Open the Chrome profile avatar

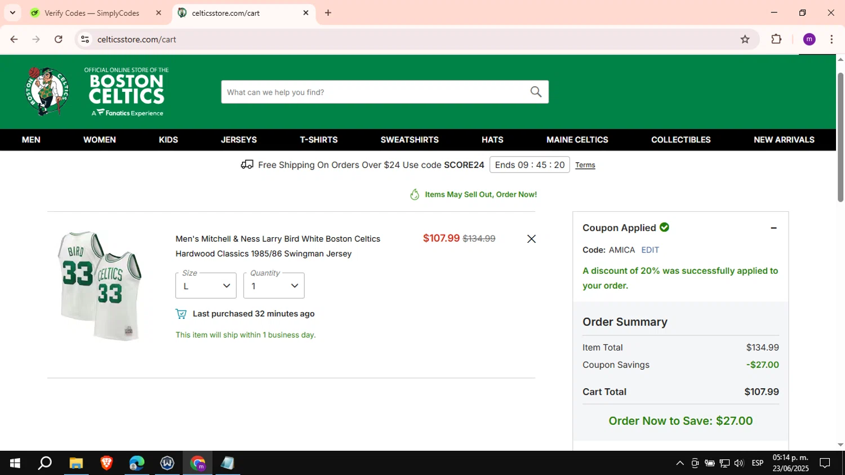click(x=809, y=39)
